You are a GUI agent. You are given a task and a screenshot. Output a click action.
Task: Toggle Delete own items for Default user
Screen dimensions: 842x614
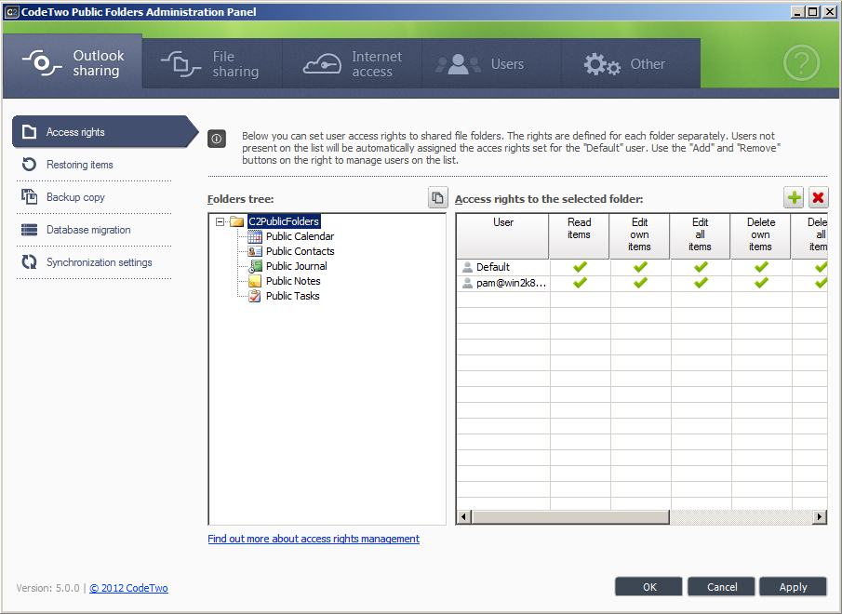(761, 267)
